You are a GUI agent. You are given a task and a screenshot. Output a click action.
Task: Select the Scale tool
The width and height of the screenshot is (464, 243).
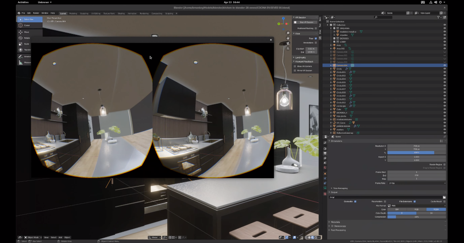pyautogui.click(x=24, y=44)
